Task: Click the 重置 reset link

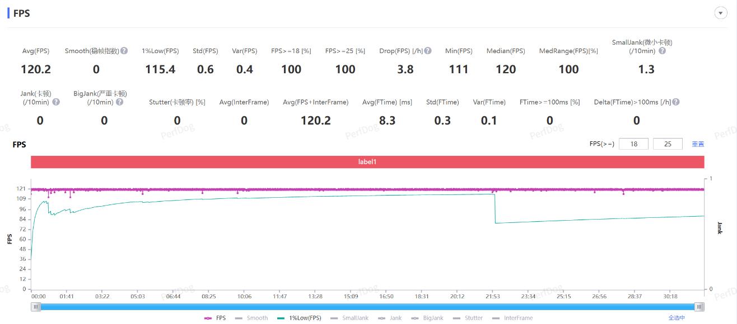Action: pos(698,144)
